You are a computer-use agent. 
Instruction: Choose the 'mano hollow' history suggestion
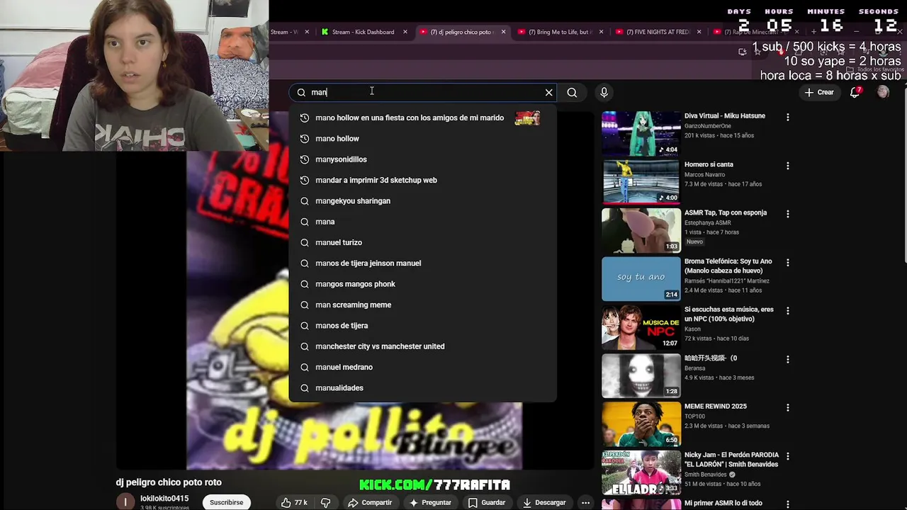[x=422, y=139]
